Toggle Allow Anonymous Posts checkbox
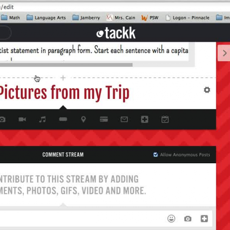 tap(155, 155)
